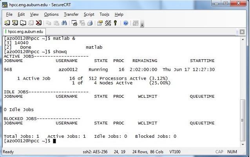Click the printer icon in the toolbar
The image size is (250, 157).
(x=90, y=23)
